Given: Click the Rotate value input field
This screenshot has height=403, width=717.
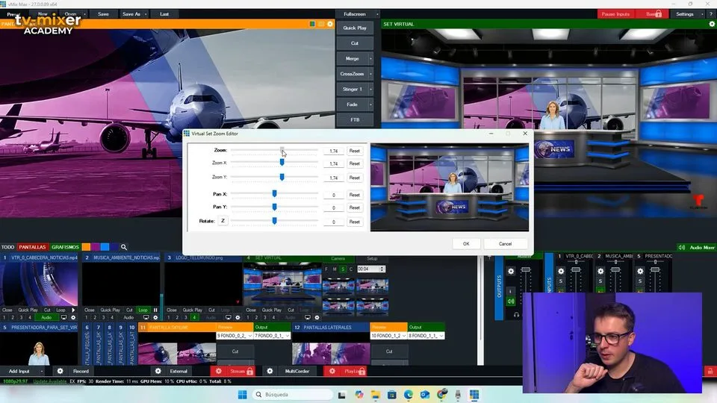Looking at the screenshot, I should pyautogui.click(x=333, y=222).
